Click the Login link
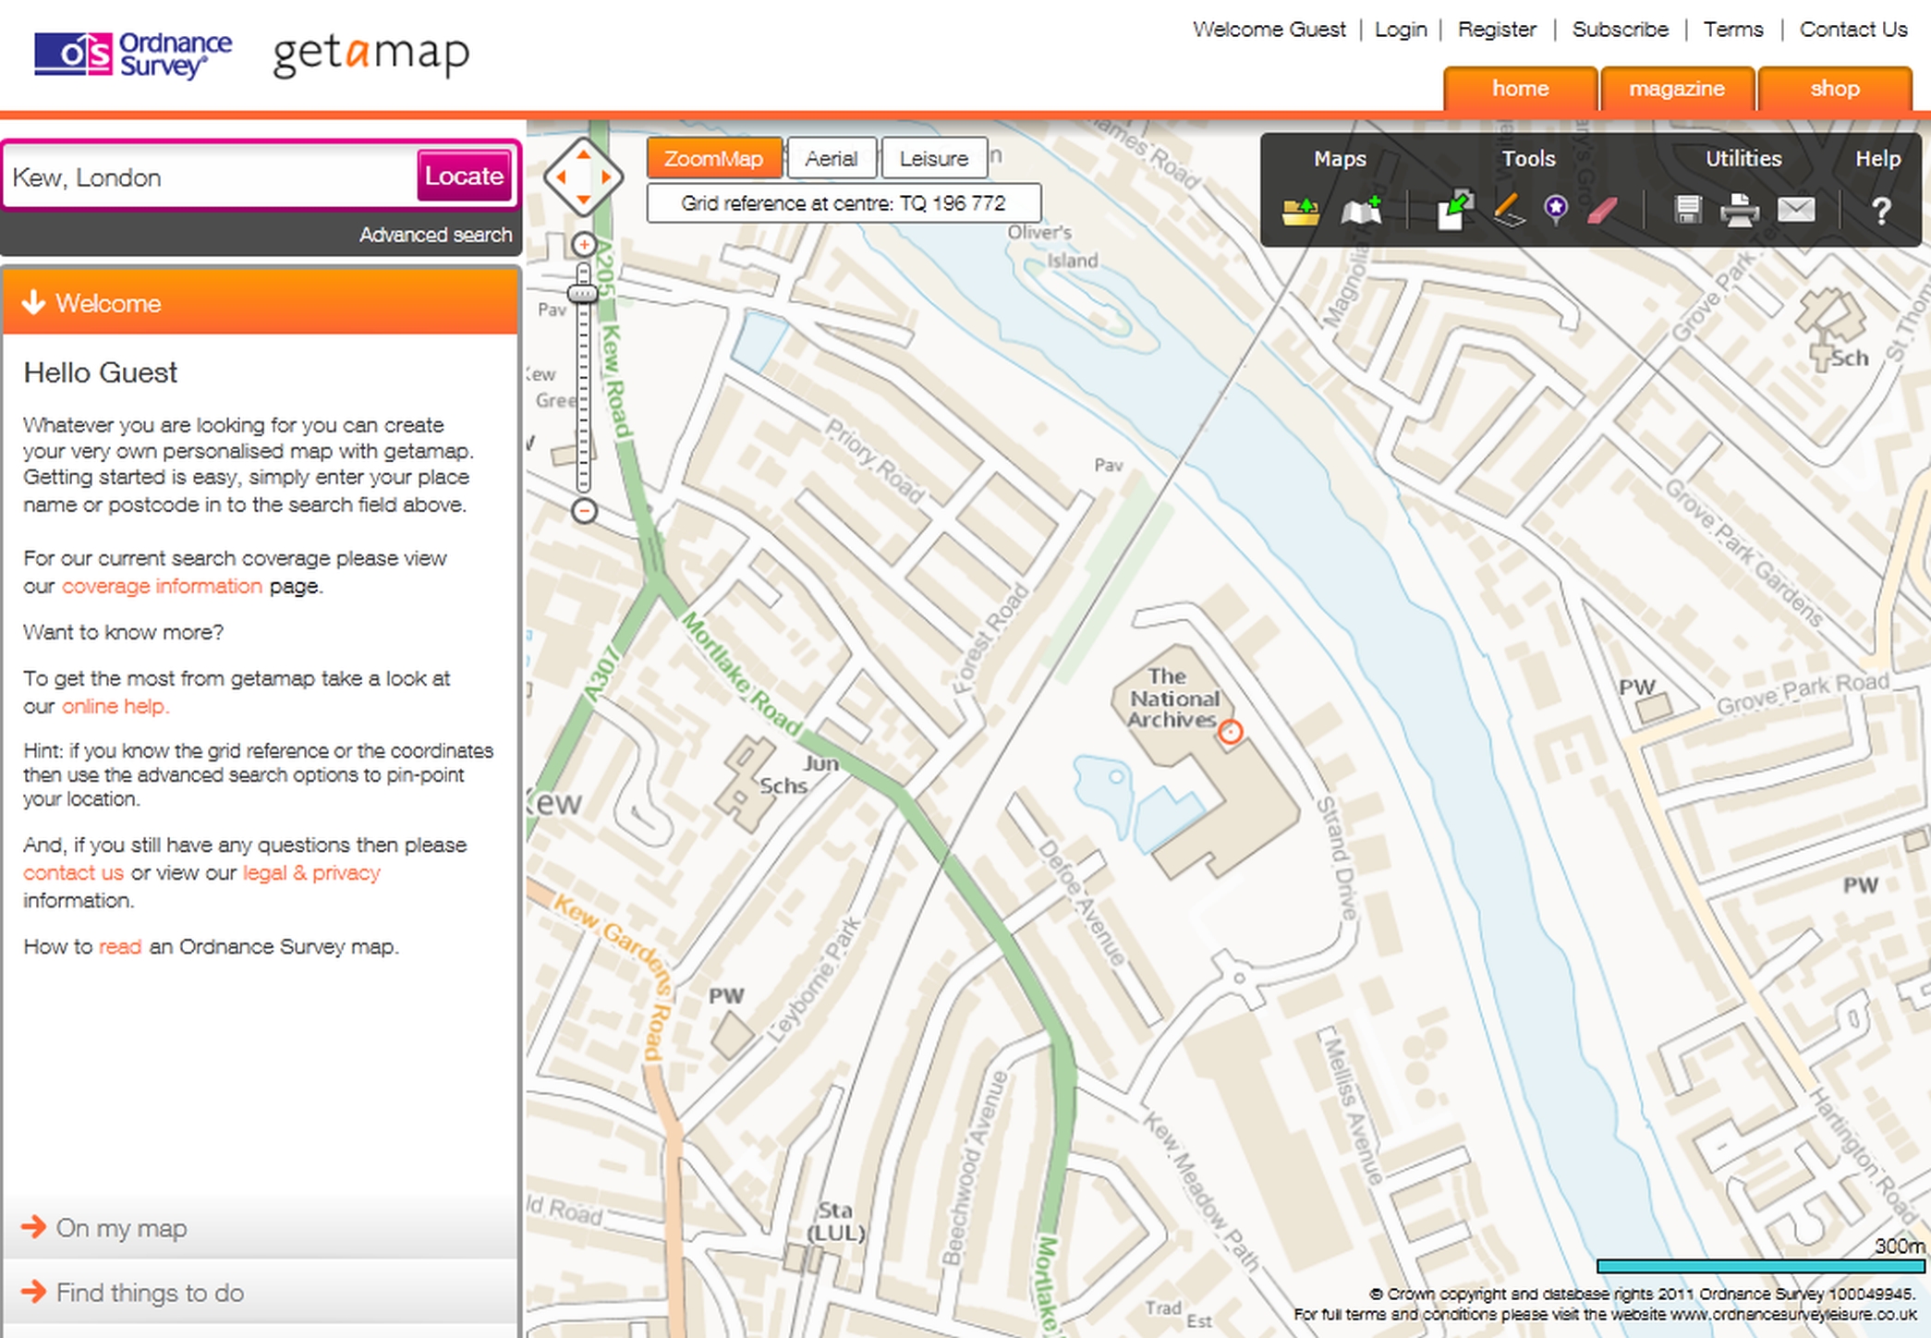Image resolution: width=1931 pixels, height=1338 pixels. tap(1401, 30)
